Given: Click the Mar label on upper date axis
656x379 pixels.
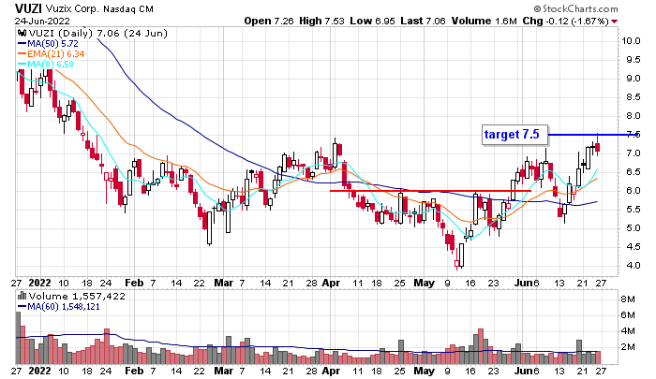Looking at the screenshot, I should click(x=223, y=283).
